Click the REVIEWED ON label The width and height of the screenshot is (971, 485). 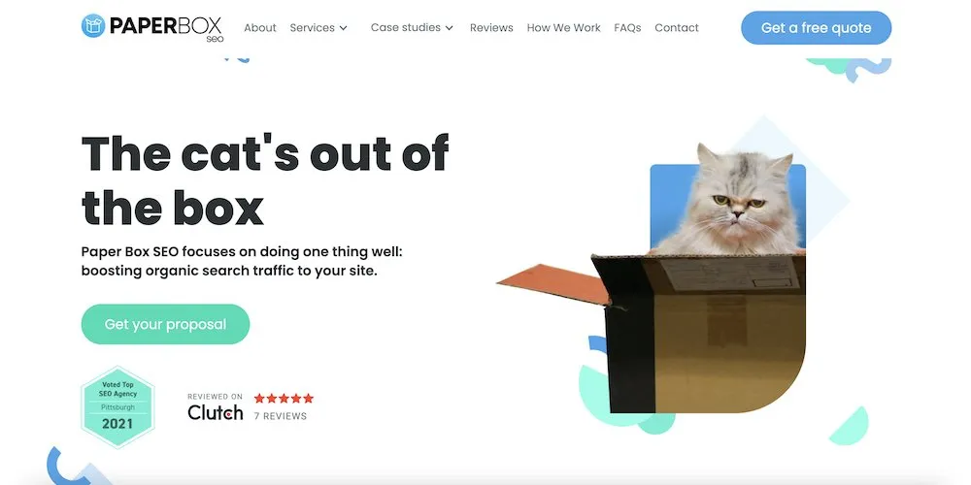point(215,397)
